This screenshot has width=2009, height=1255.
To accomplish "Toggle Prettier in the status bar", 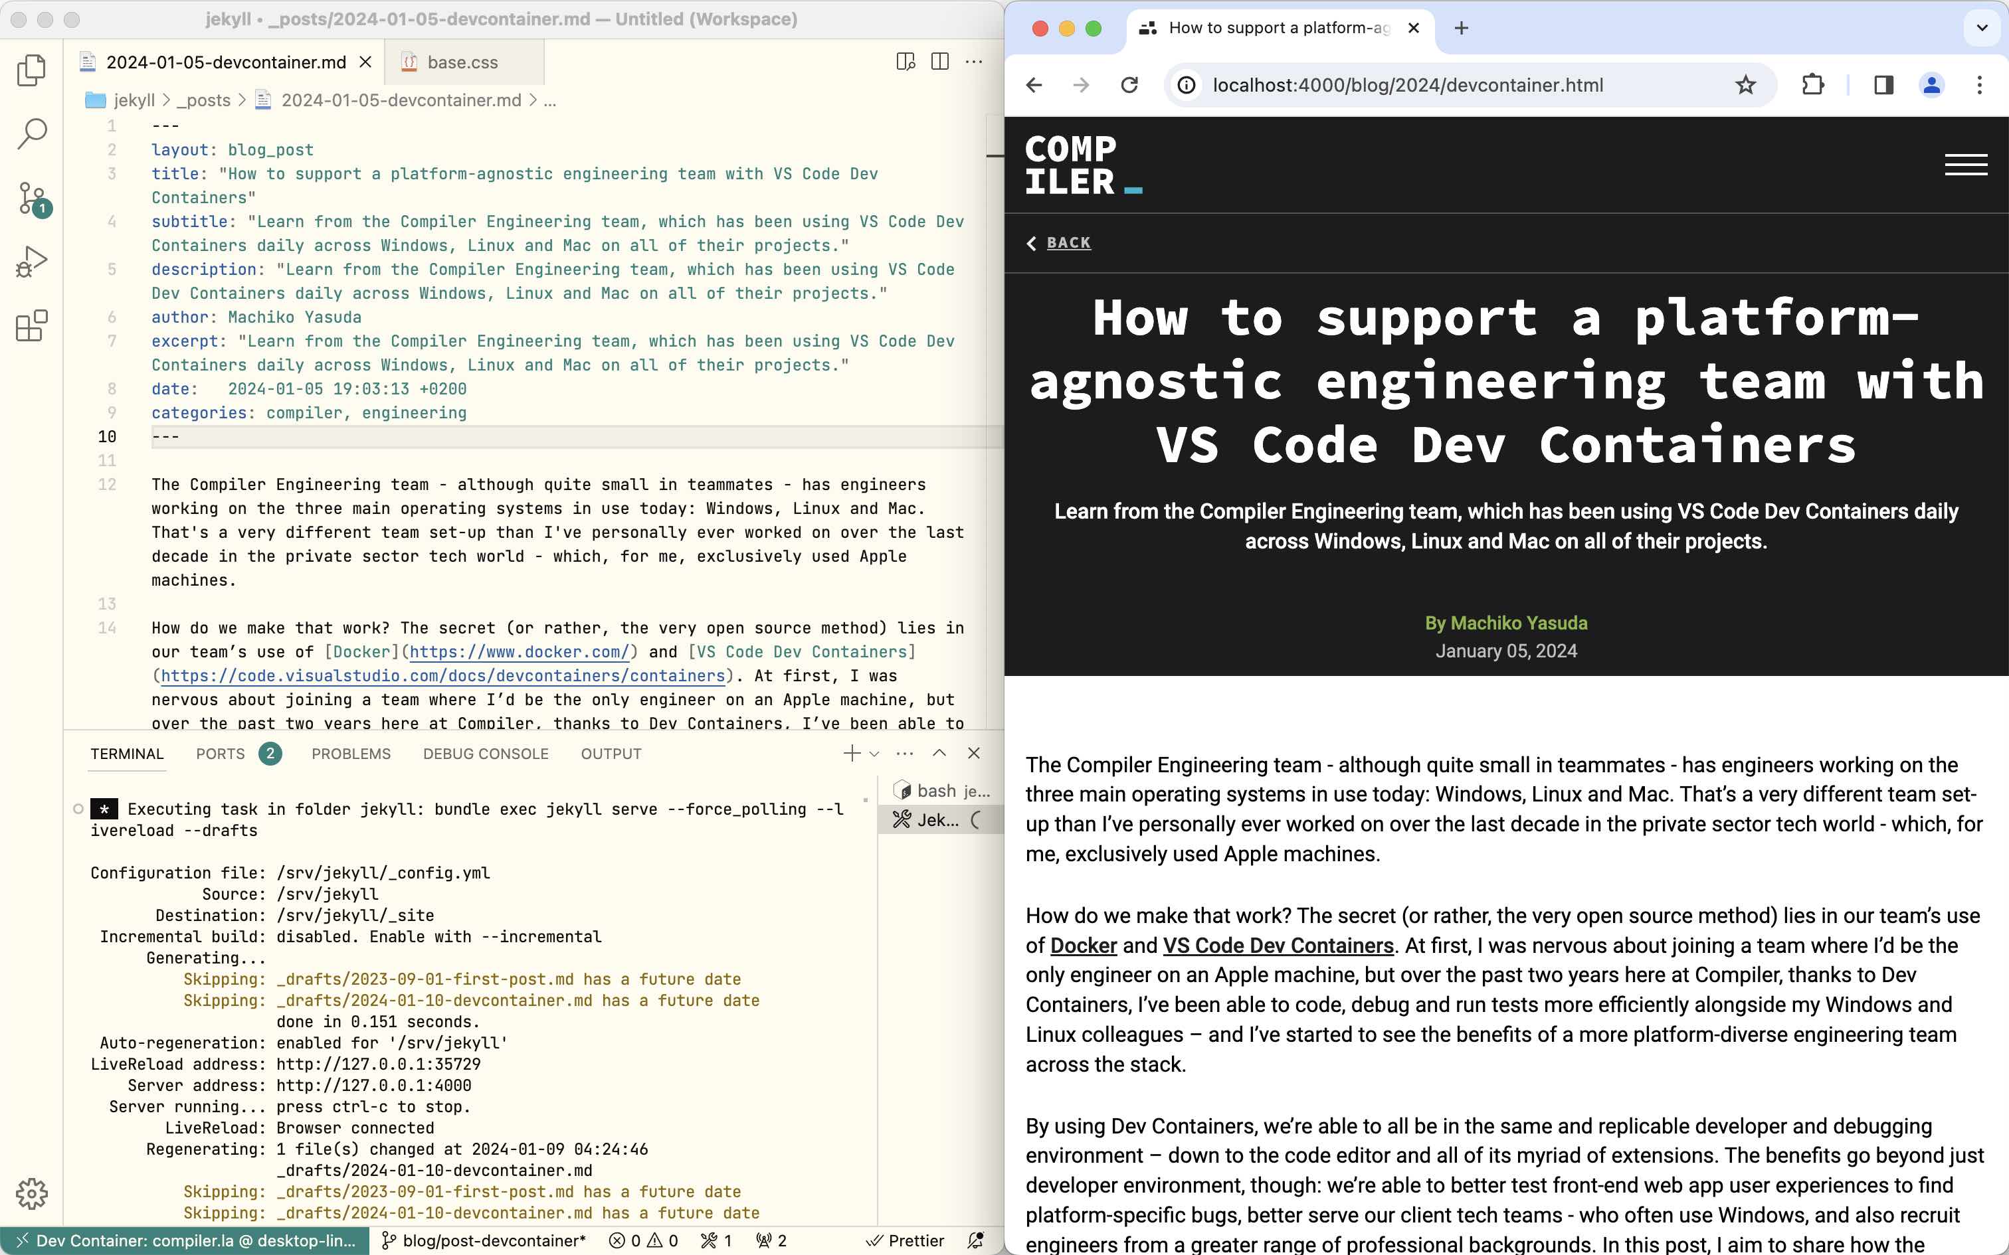I will (x=907, y=1240).
